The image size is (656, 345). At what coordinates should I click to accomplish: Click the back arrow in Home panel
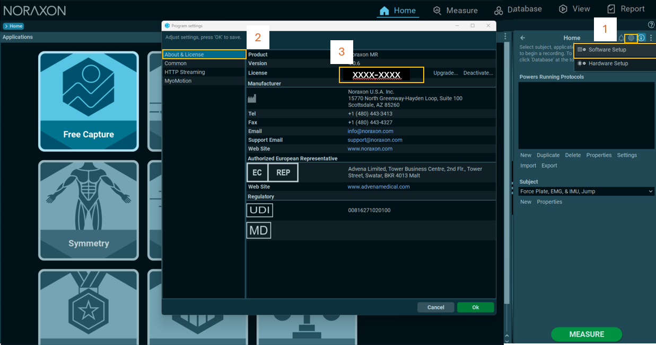tap(522, 38)
